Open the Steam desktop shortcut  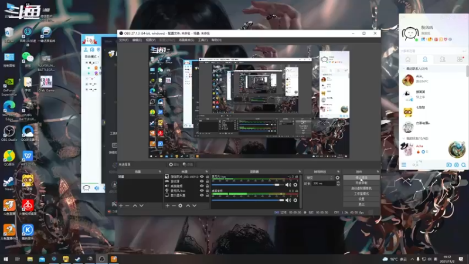click(x=9, y=184)
